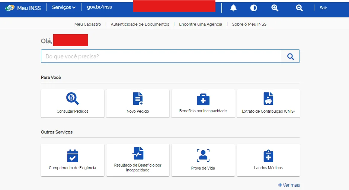Click the Ver mais link
349x190 pixels.
[289, 185]
